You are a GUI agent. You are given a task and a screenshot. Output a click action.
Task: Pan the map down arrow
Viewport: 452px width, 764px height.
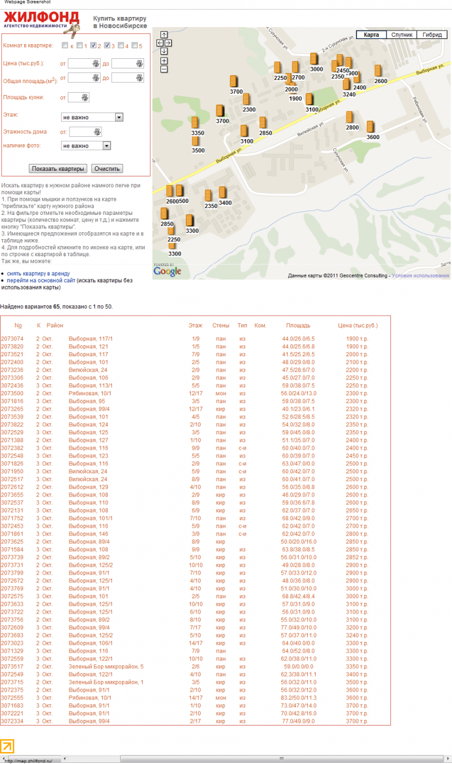[164, 51]
